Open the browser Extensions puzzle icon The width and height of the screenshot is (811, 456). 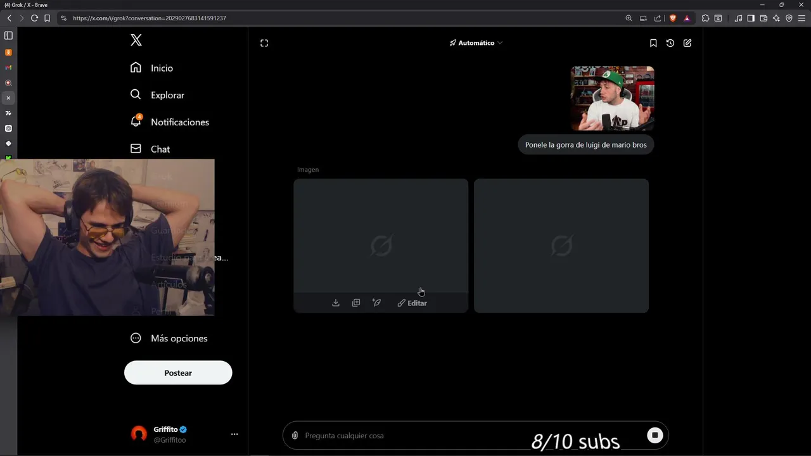pos(705,18)
